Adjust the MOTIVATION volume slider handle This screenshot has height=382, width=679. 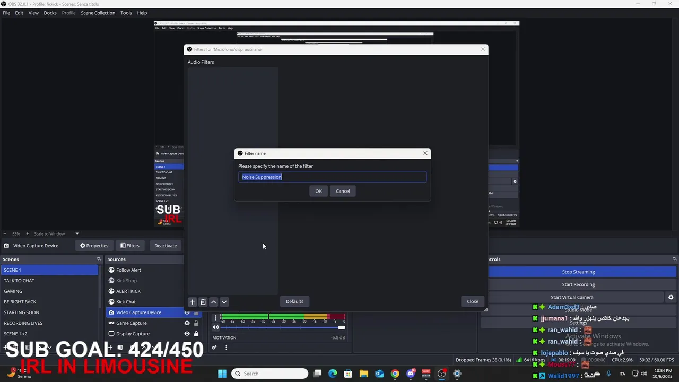(342, 327)
